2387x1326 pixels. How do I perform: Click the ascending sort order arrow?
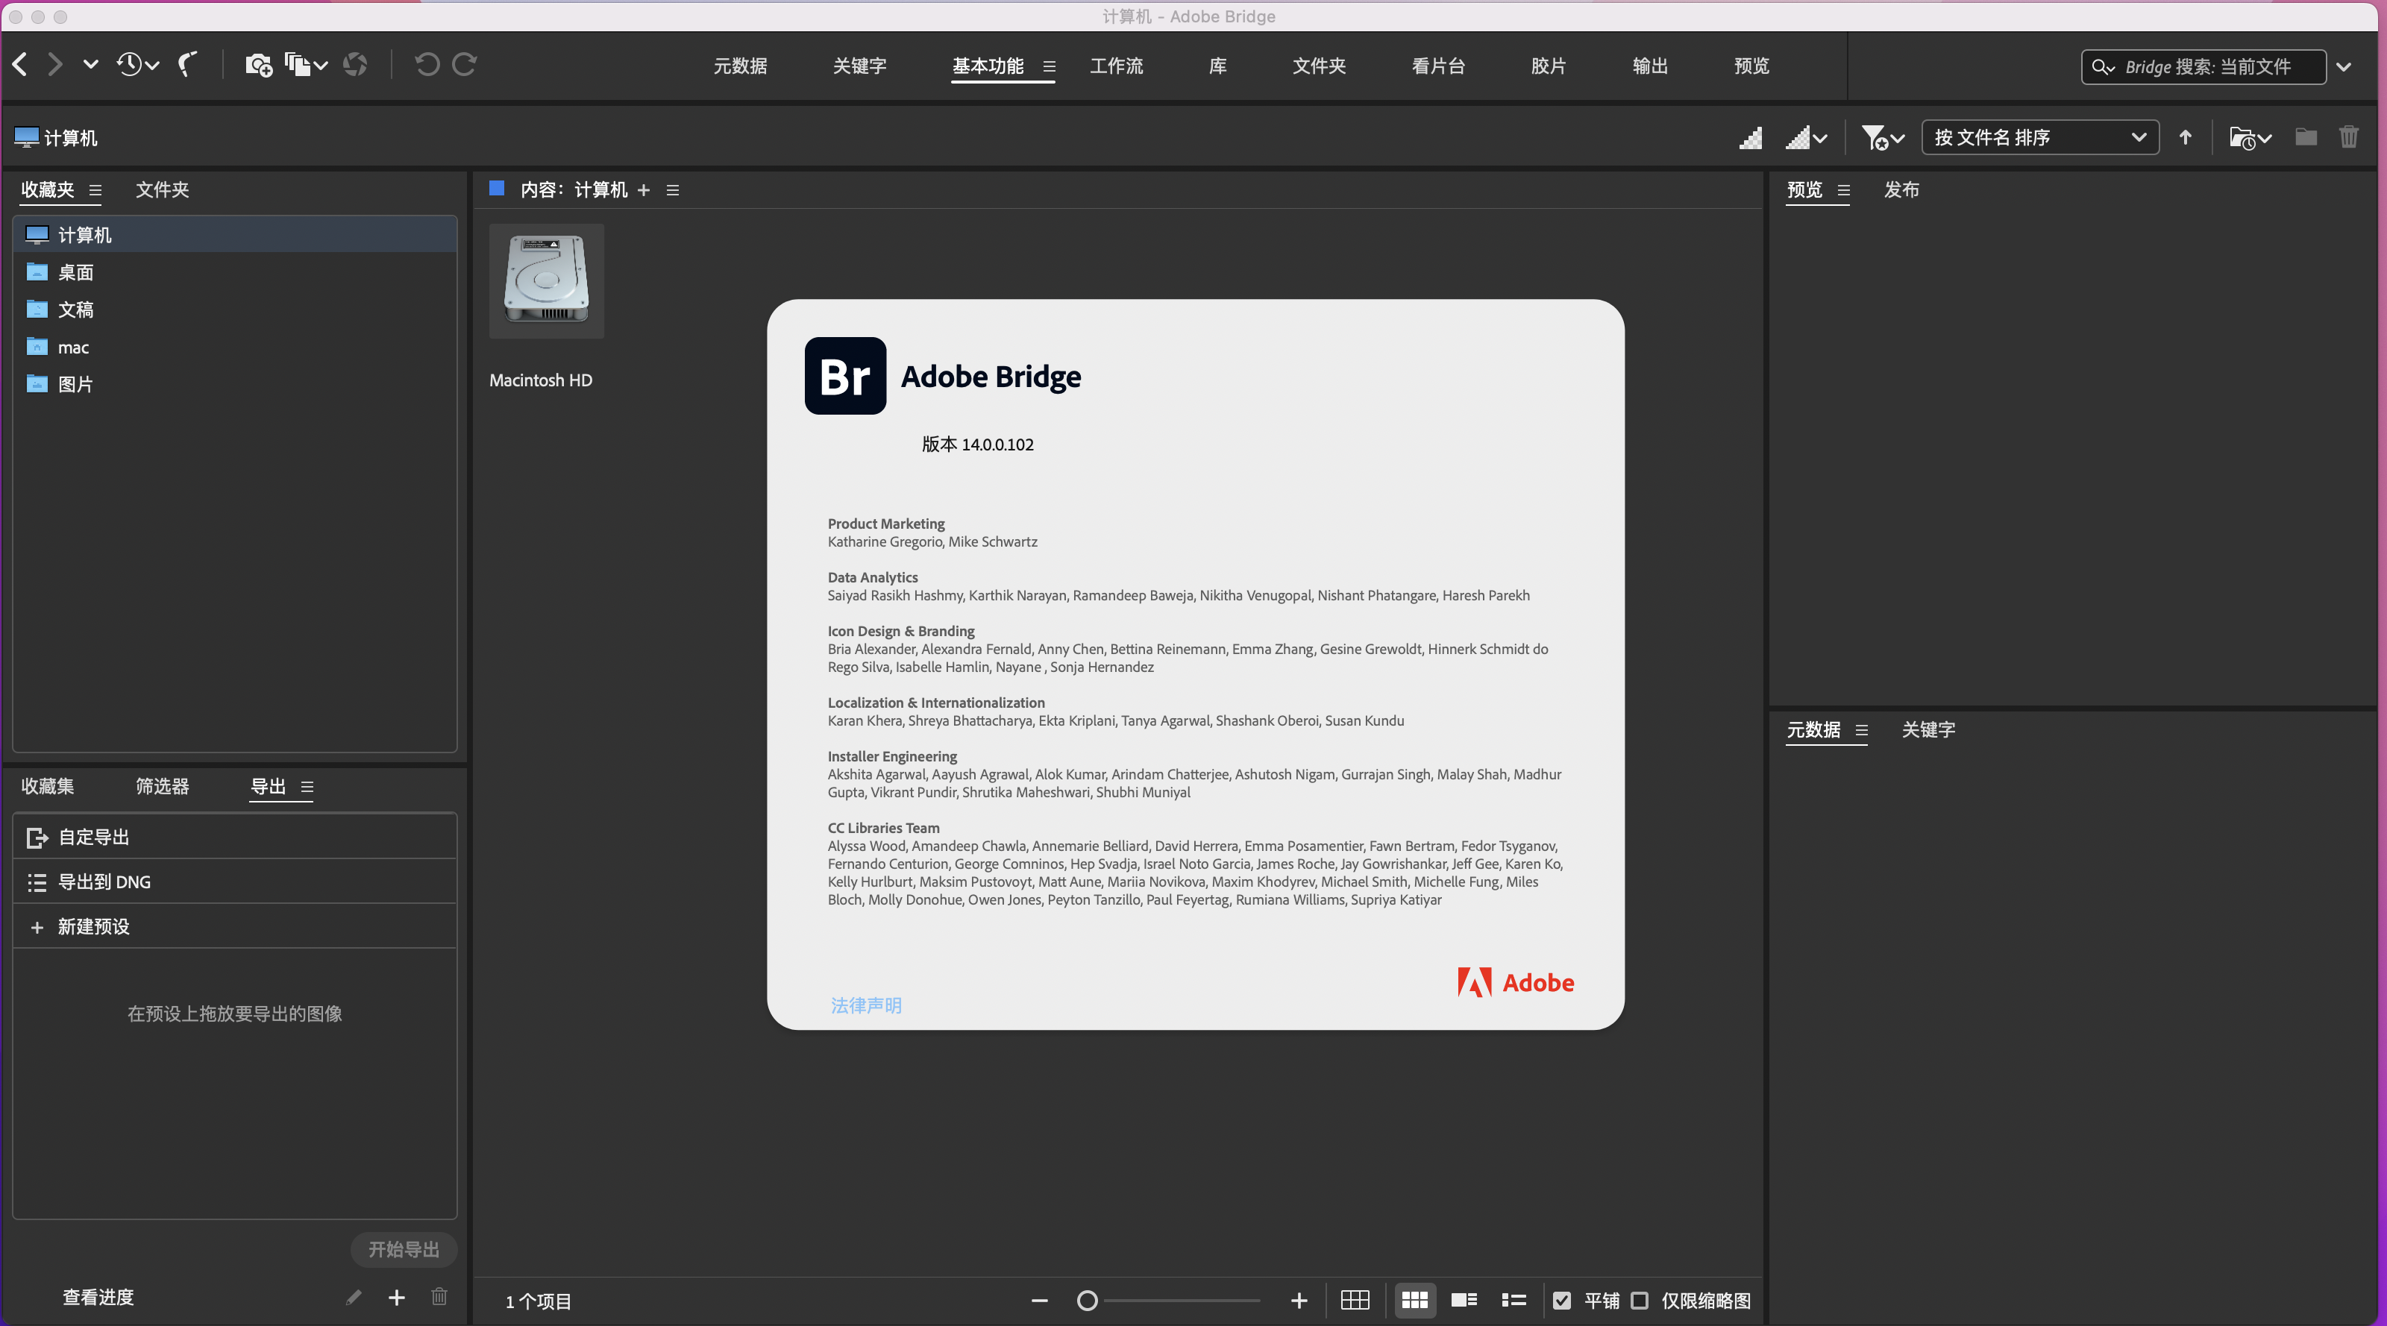(2185, 137)
